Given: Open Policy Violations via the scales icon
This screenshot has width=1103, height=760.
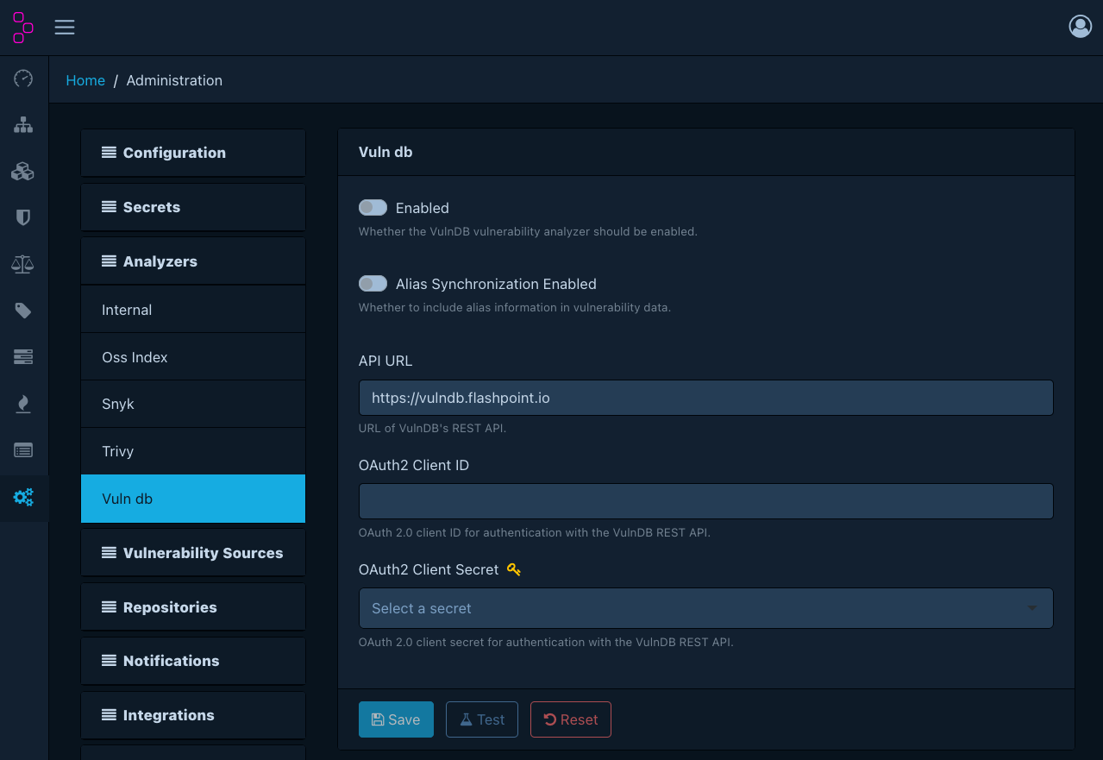Looking at the screenshot, I should pyautogui.click(x=23, y=264).
